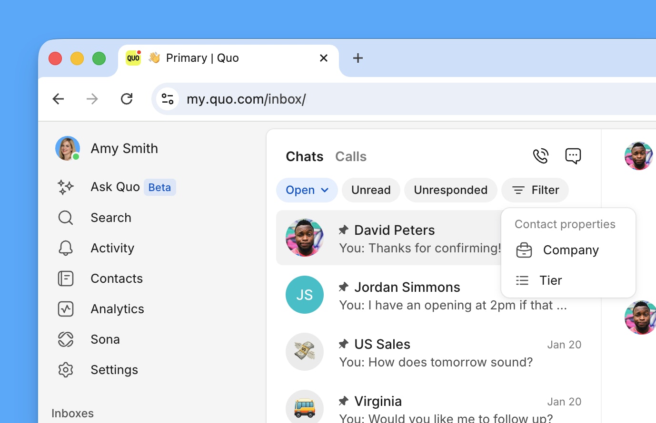Select Tier in Contact properties menu
The image size is (656, 423).
click(568, 280)
